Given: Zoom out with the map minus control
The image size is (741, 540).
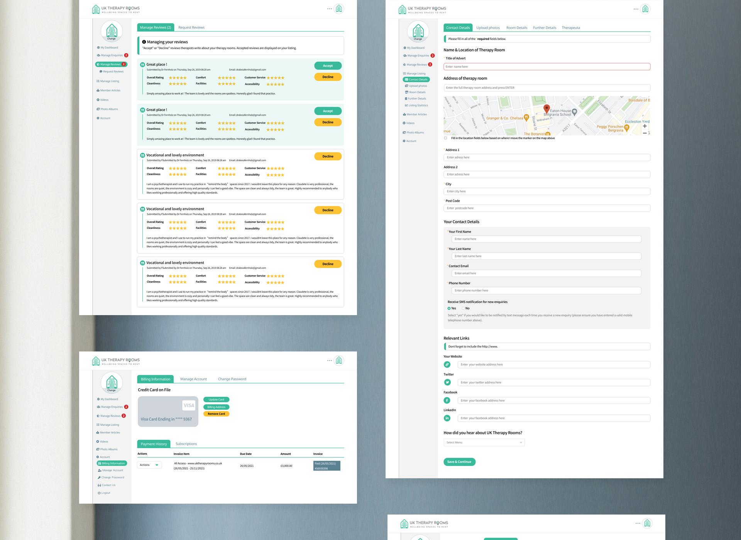Looking at the screenshot, I should click(645, 133).
